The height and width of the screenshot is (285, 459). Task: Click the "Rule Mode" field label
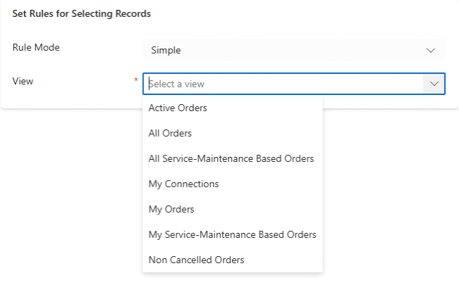coord(36,47)
